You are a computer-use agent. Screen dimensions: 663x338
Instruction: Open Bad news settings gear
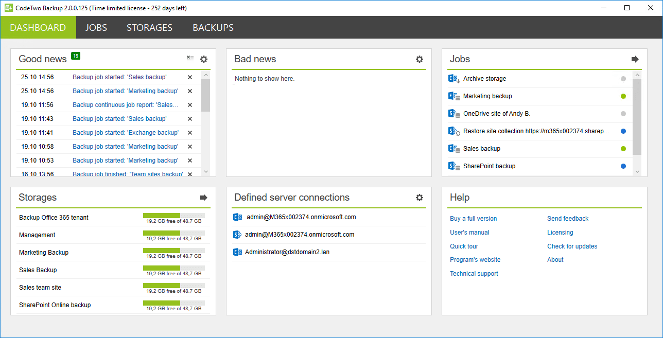[420, 59]
